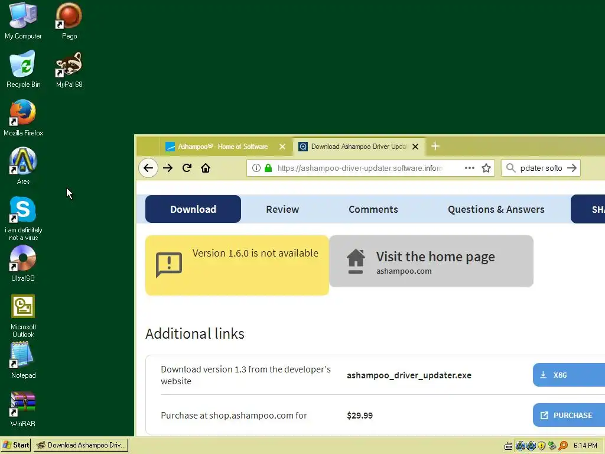Bookmark this page with the star icon
This screenshot has width=605, height=454.
point(486,168)
